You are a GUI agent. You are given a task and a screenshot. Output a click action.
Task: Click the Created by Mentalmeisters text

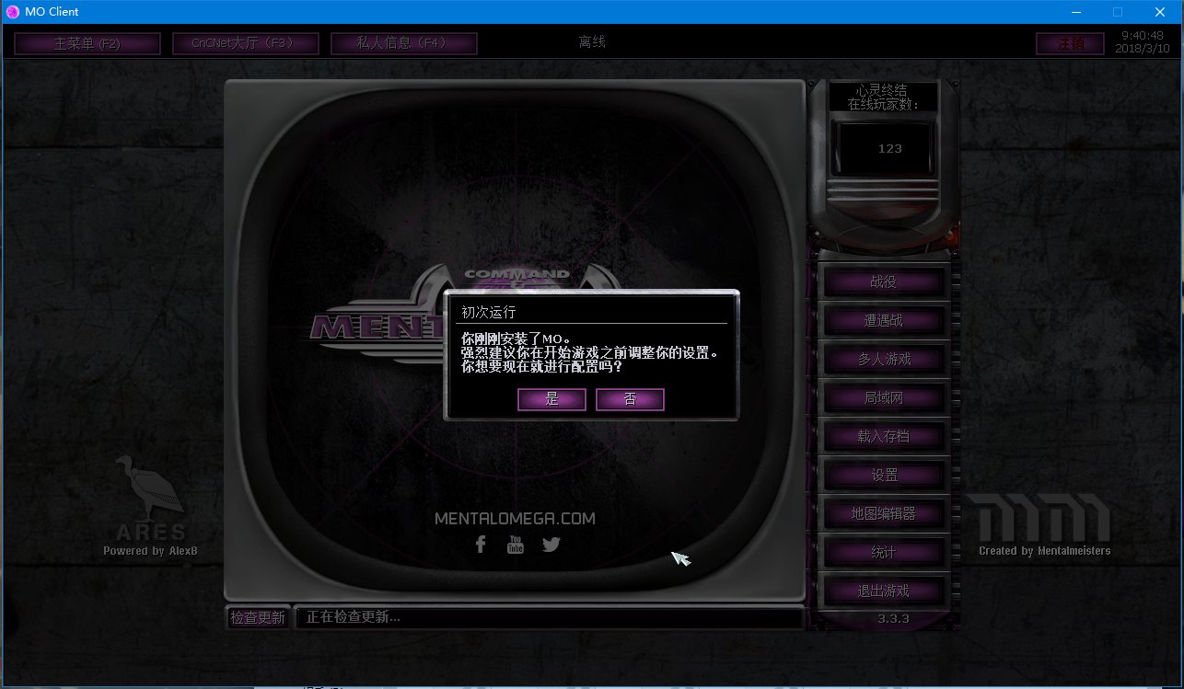1044,551
